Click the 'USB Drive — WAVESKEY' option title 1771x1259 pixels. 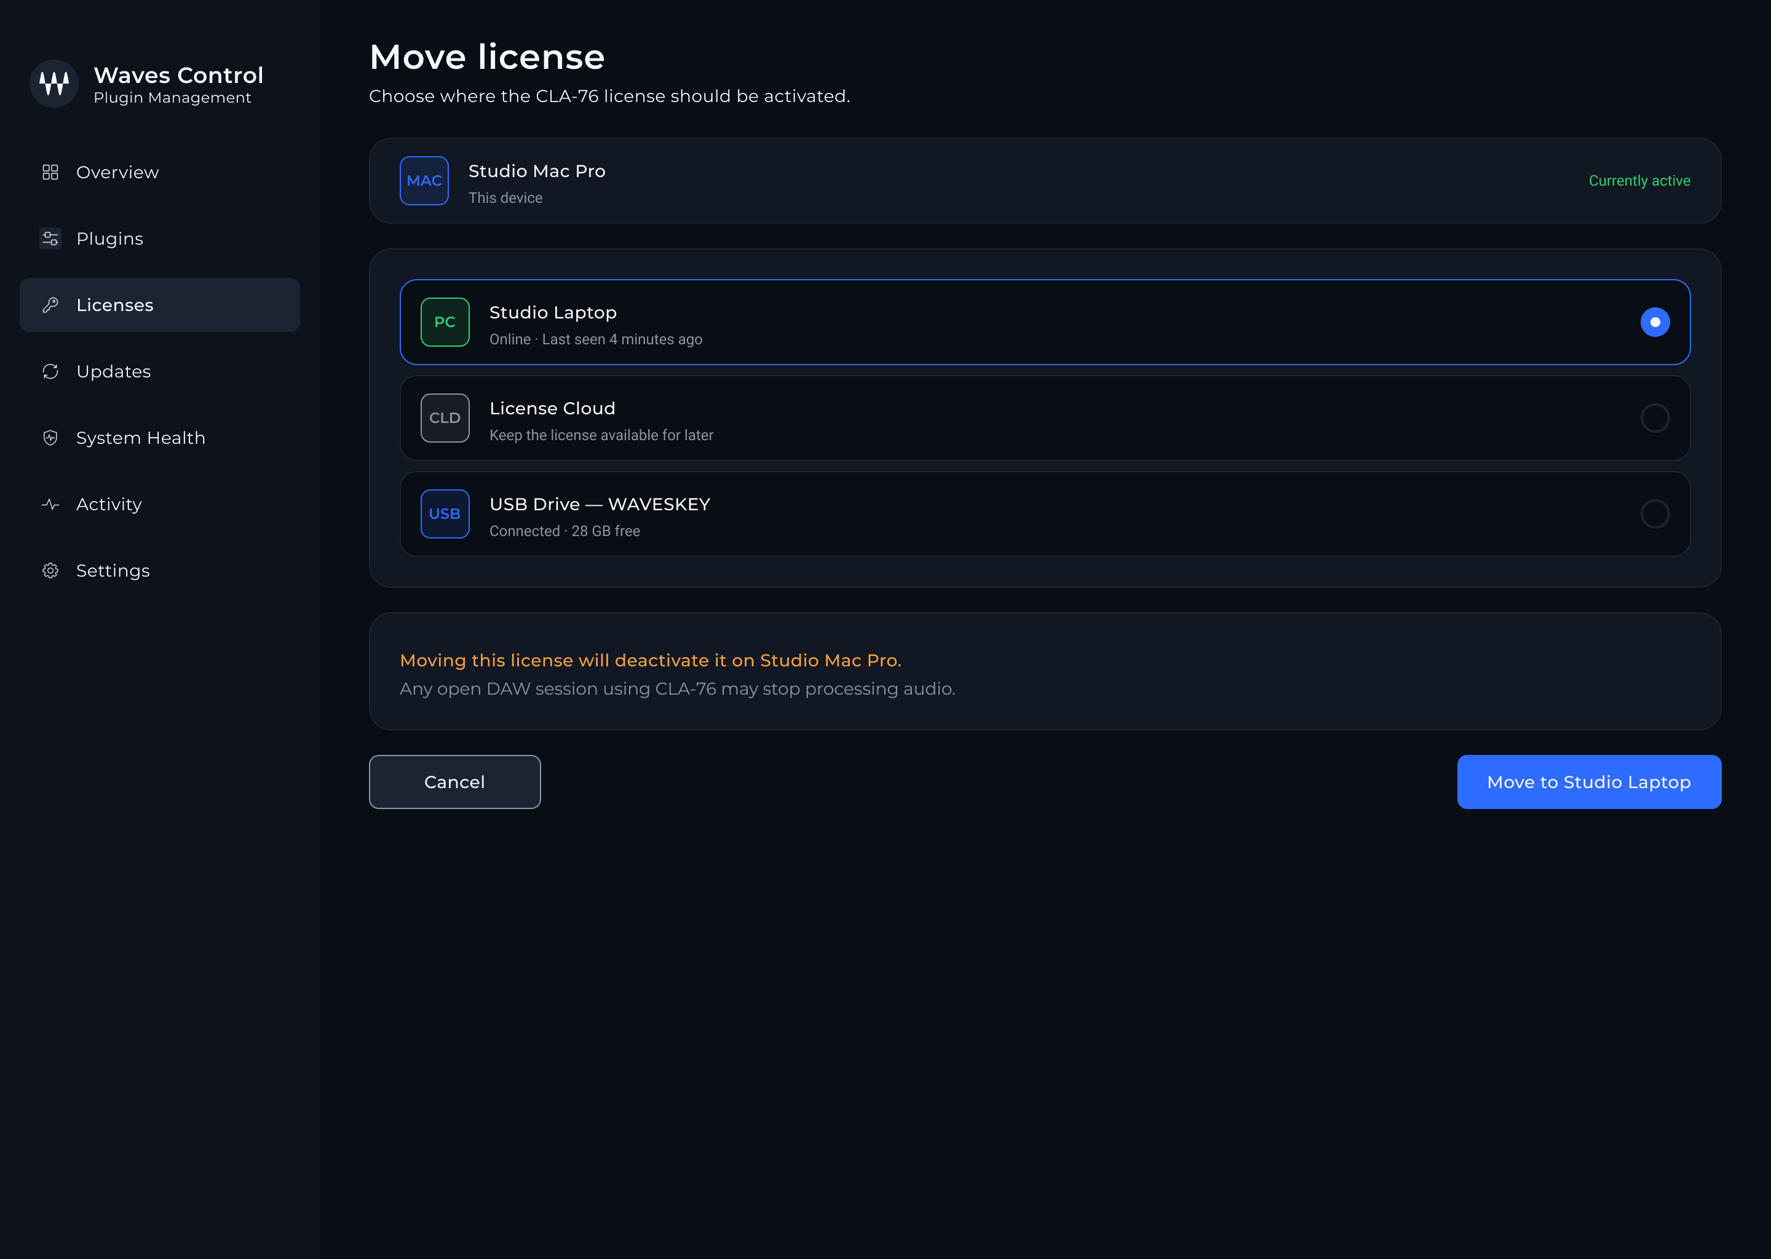point(600,505)
